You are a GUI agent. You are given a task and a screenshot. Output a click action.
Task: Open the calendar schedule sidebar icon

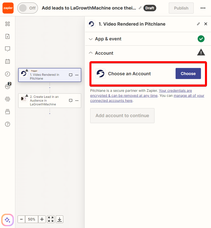tap(8, 61)
